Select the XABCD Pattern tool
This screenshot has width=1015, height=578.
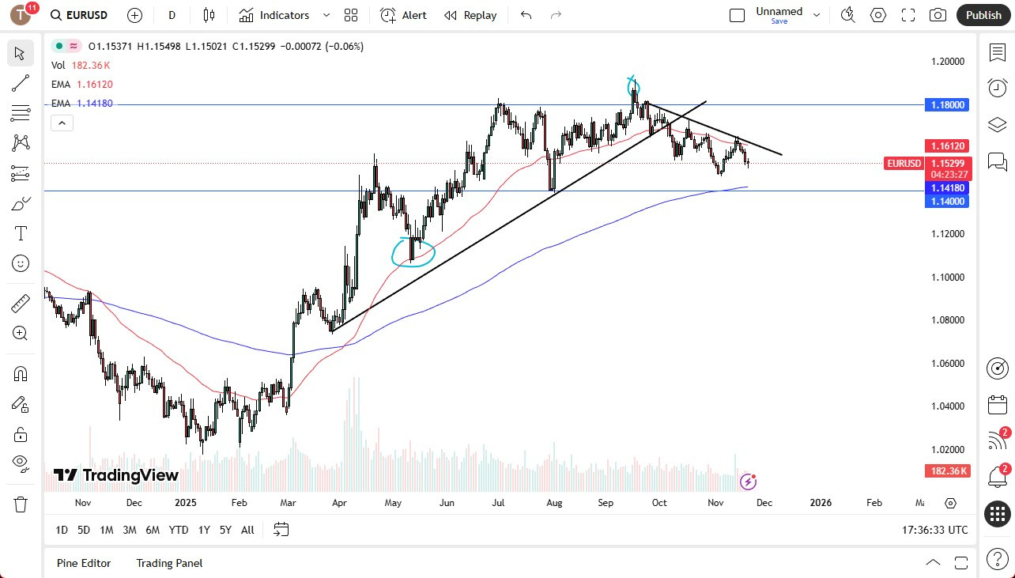pyautogui.click(x=20, y=143)
